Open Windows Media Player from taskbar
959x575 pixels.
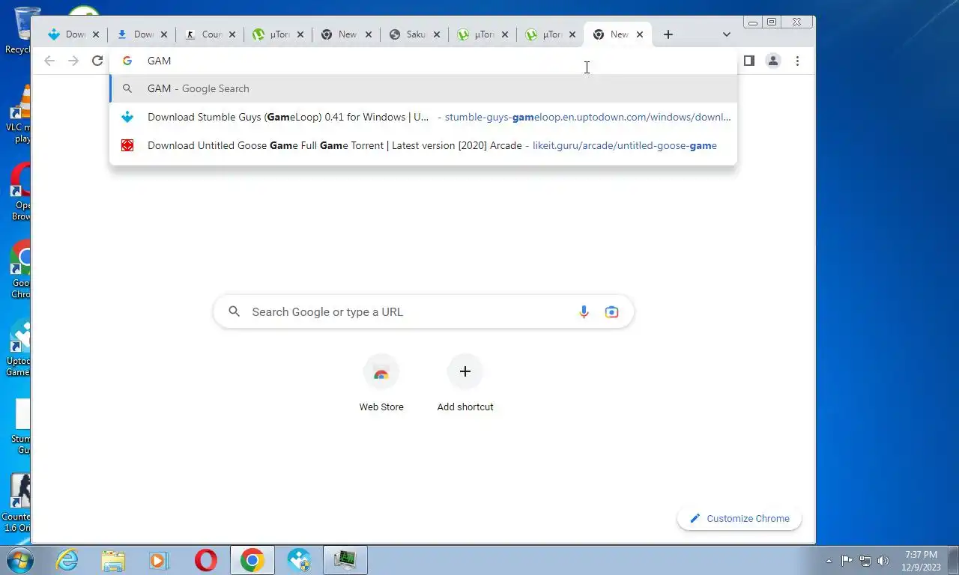tap(159, 560)
